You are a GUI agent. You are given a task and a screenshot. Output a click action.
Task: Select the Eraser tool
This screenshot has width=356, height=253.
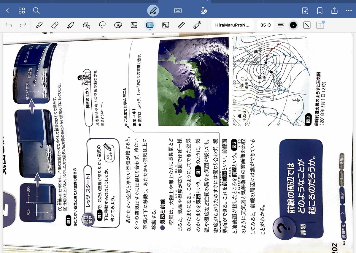tap(55, 25)
